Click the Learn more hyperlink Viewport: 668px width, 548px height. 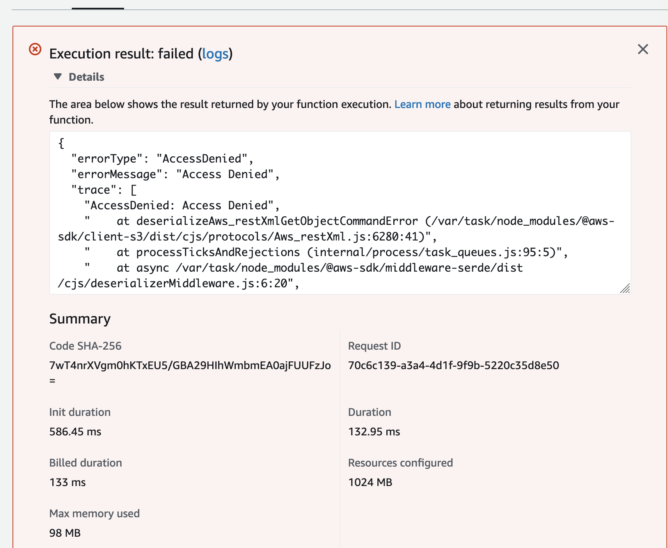pos(423,104)
